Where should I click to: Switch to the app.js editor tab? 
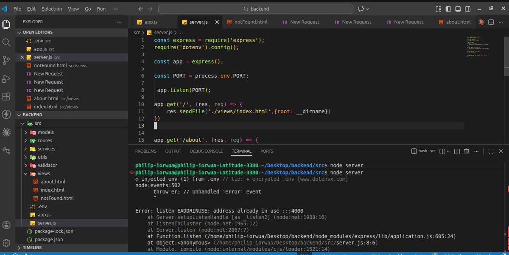coord(152,22)
